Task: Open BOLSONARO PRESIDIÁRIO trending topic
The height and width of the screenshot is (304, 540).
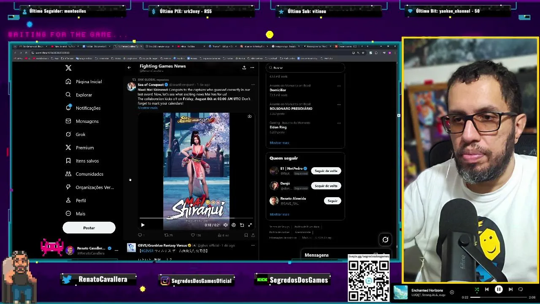Action: 291,109
